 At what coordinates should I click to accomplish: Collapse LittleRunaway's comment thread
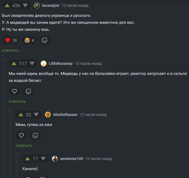4,59
